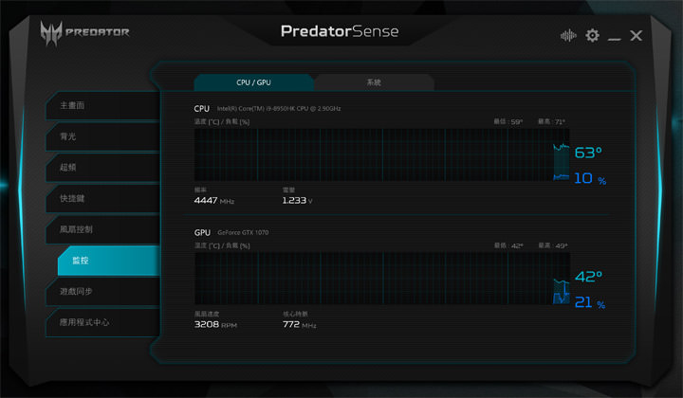The width and height of the screenshot is (683, 398).
Task: Close the PredatorSense window
Action: [637, 36]
